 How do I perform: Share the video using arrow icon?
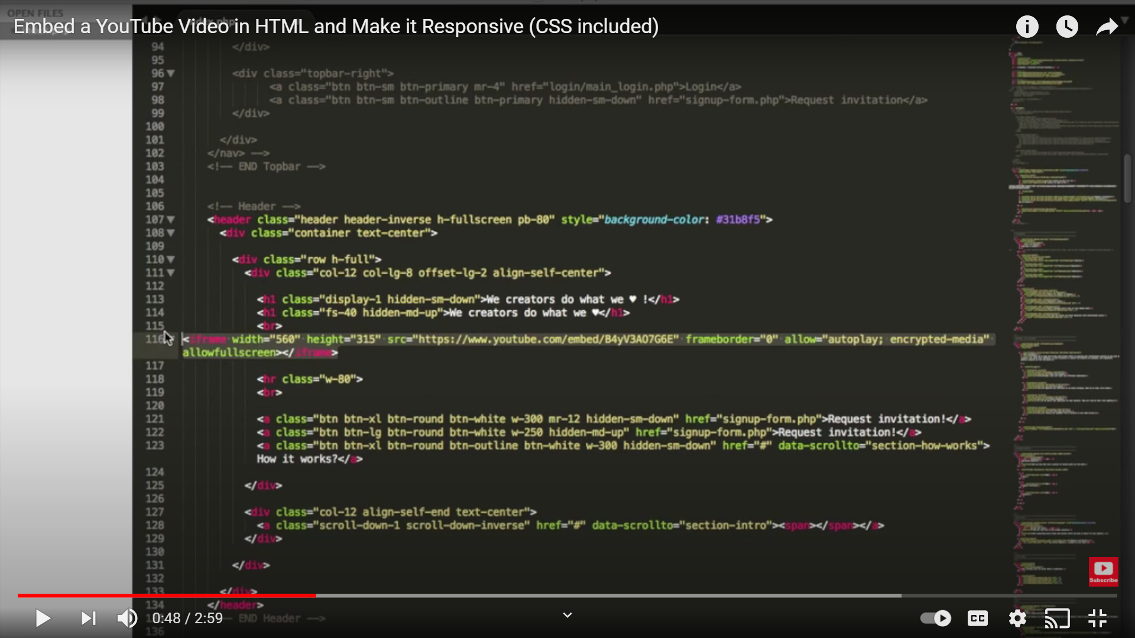click(1107, 27)
